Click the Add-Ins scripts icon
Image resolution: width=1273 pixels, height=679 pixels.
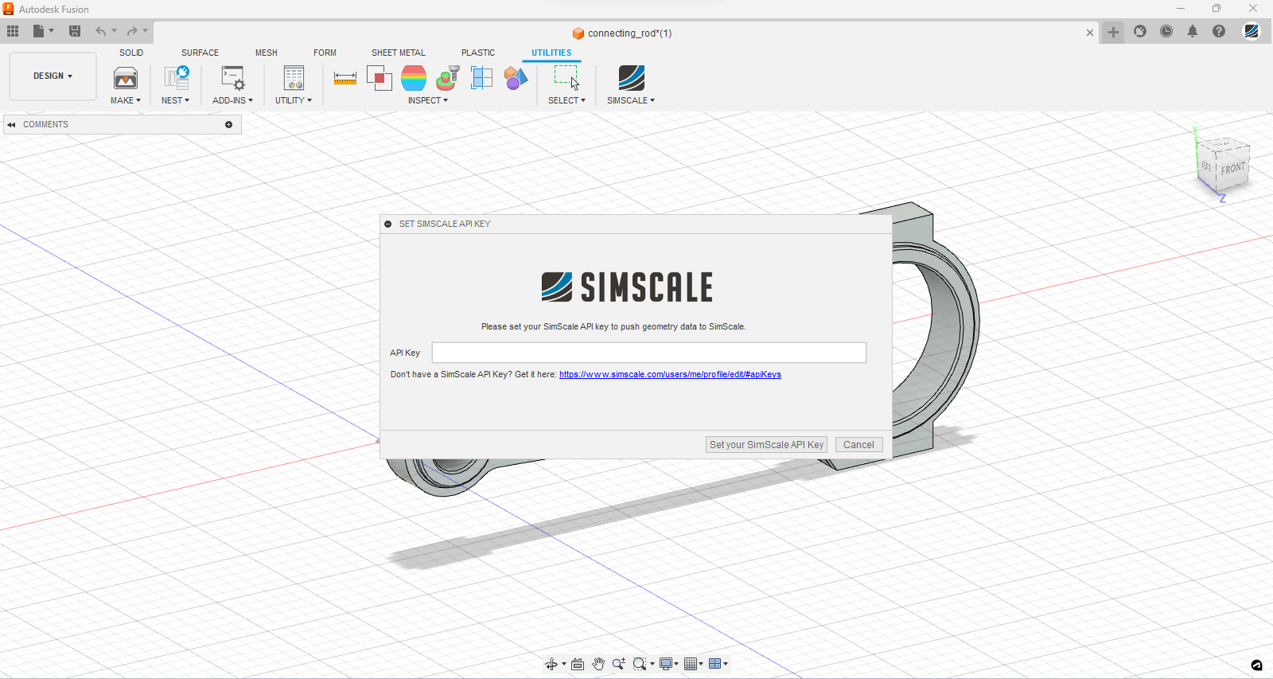233,78
